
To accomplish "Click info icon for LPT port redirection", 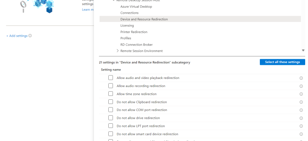I will [x=301, y=126].
